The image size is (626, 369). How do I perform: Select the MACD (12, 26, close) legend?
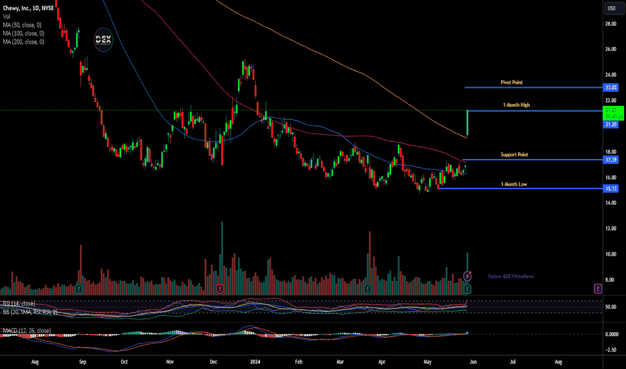click(27, 330)
